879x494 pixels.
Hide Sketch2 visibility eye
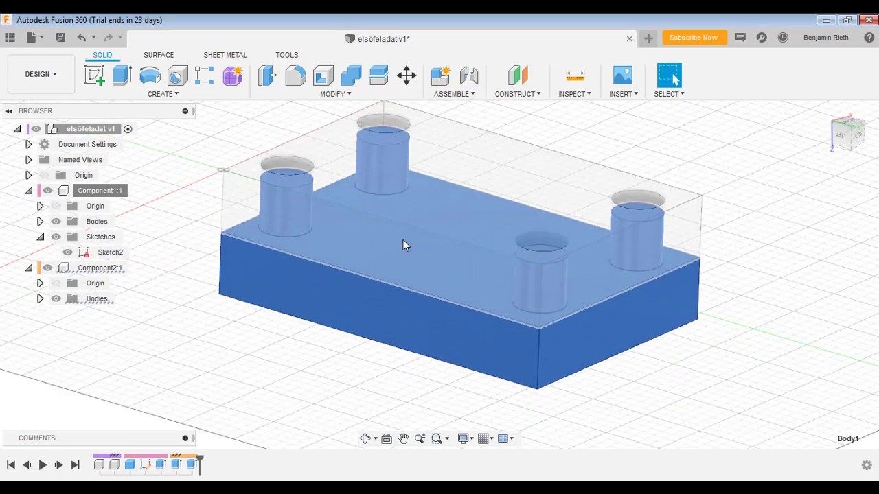pos(68,252)
